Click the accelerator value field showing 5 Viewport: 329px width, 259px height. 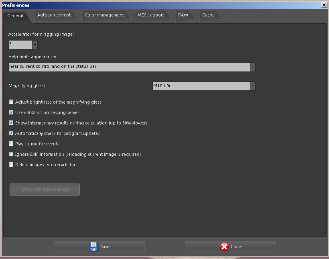click(20, 45)
